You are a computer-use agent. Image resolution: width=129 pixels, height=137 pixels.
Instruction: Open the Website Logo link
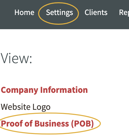(26, 107)
